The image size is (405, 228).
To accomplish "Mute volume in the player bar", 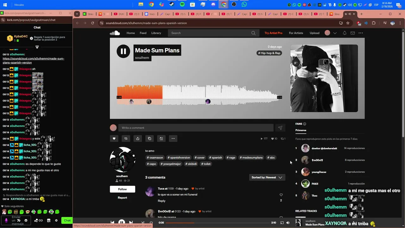I will click(x=288, y=223).
